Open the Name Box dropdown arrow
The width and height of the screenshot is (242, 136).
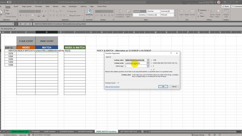(x=13, y=24)
